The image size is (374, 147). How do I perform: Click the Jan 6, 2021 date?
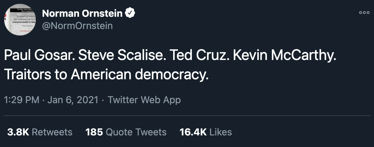[73, 100]
